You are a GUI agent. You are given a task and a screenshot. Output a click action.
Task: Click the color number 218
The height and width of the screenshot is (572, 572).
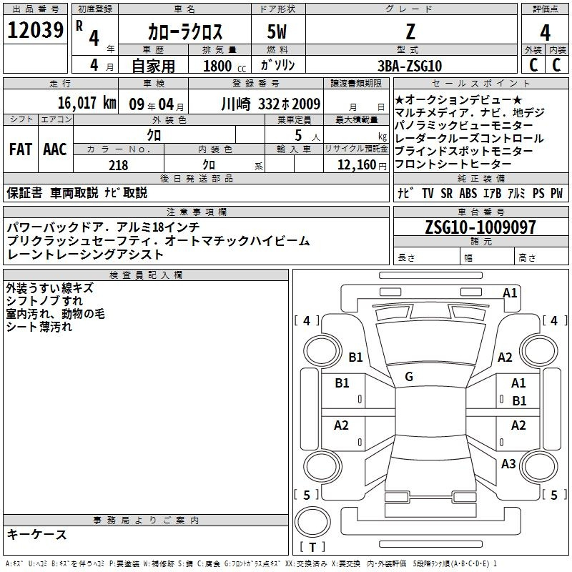pos(119,165)
